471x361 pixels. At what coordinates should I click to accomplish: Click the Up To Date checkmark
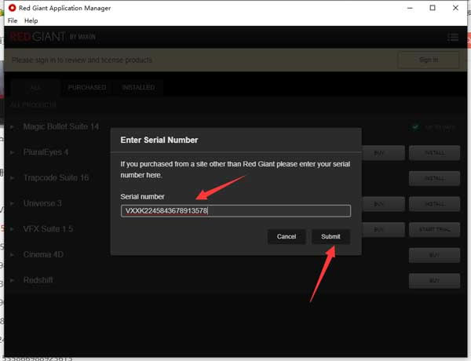(x=416, y=126)
